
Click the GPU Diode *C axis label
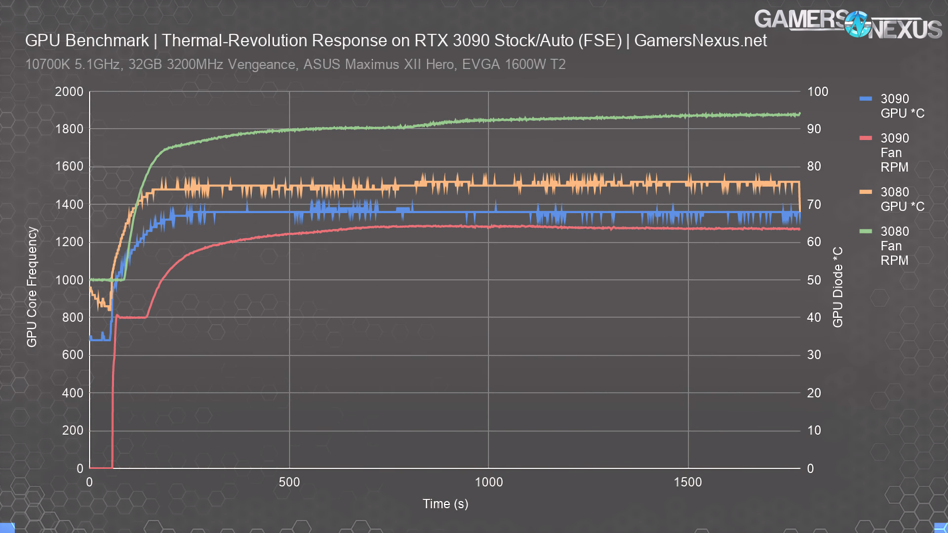838,287
